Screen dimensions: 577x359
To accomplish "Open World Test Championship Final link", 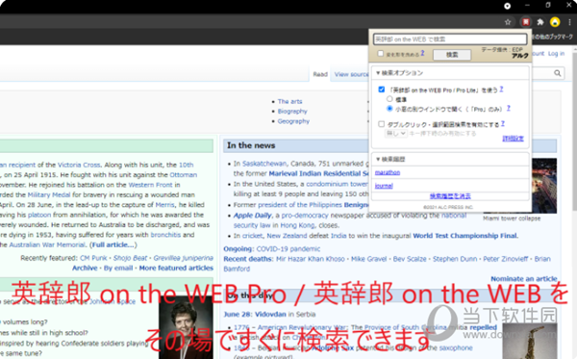I will [464, 236].
